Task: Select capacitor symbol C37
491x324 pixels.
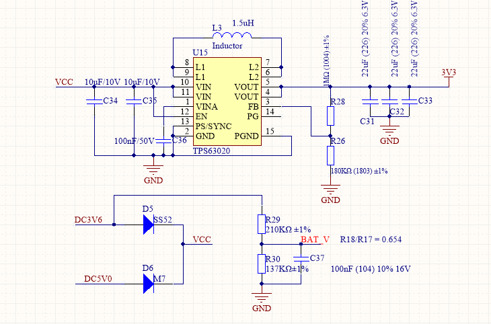Action: coord(301,259)
